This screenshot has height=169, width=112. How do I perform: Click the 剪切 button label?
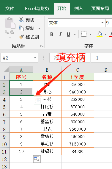click(30, 20)
